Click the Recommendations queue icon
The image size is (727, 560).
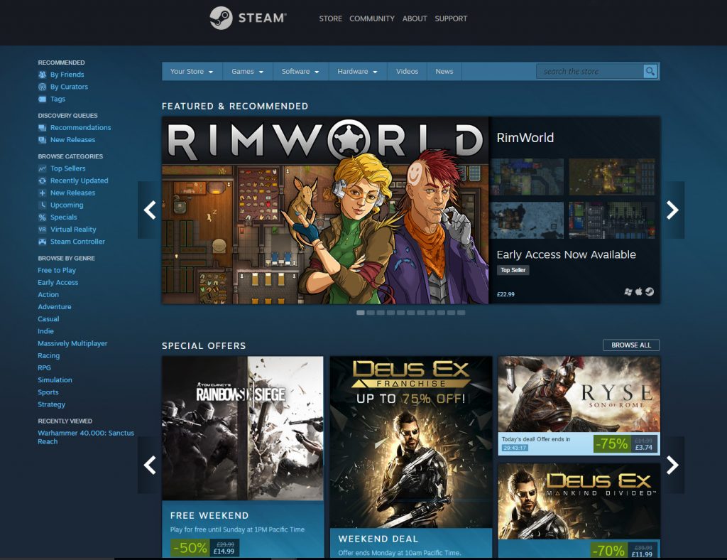pos(42,128)
